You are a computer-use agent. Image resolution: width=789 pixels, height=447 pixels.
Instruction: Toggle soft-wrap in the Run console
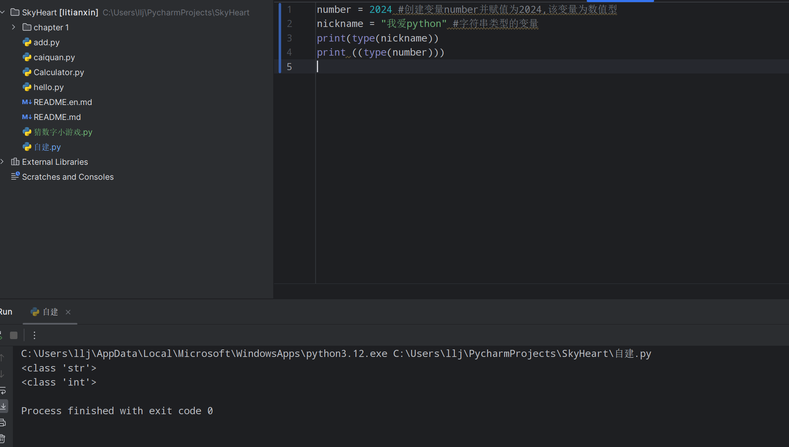3,391
